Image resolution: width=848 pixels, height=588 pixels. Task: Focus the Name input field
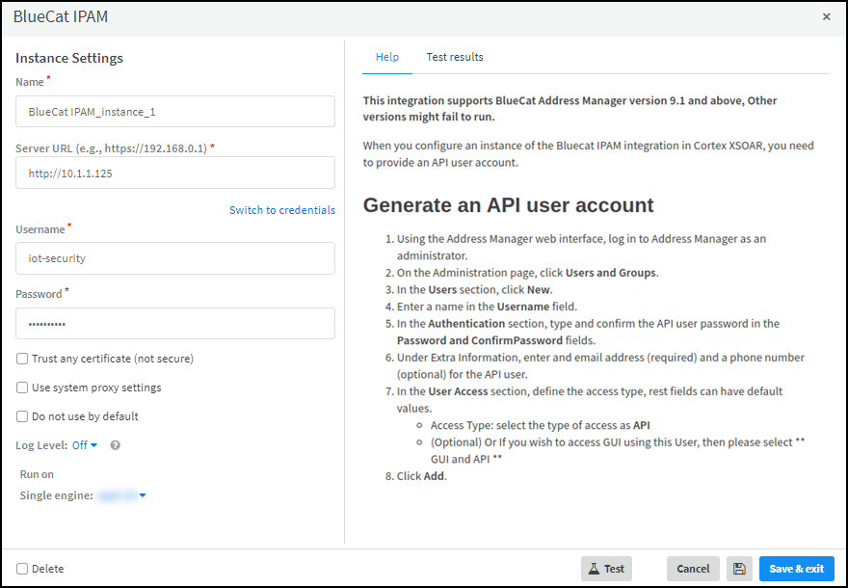175,111
